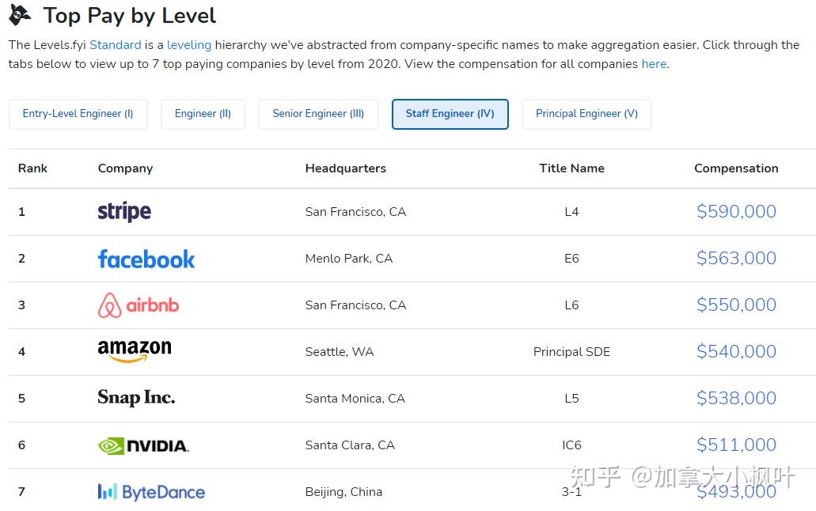Click the Levels.fyi mascot icon beside title

[20, 14]
